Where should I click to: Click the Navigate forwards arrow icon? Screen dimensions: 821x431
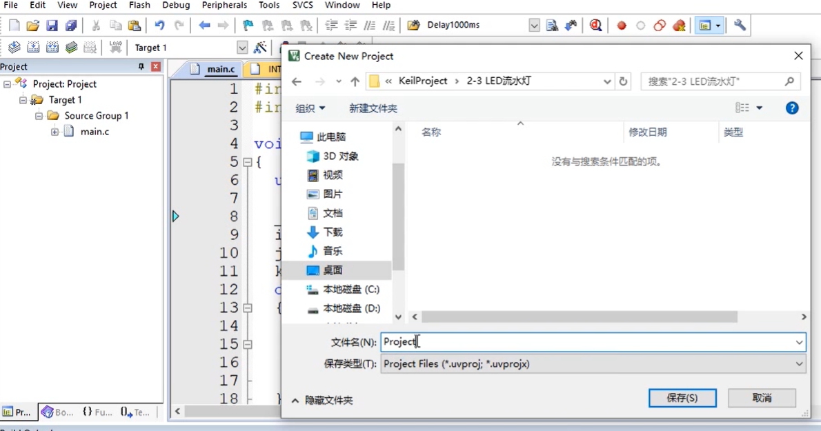[223, 25]
